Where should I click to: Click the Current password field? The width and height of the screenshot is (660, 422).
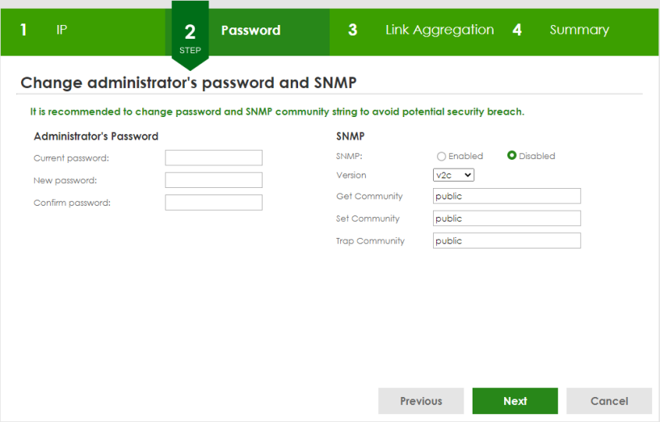coord(213,158)
